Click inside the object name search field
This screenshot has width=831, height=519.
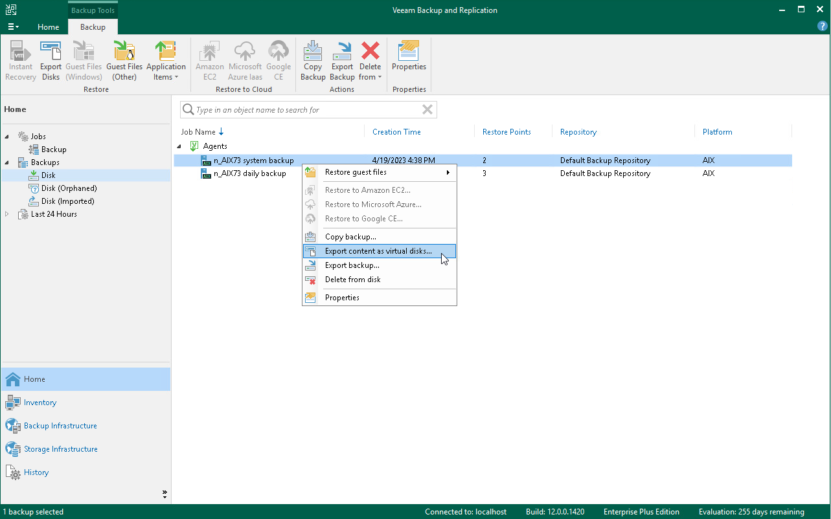308,110
